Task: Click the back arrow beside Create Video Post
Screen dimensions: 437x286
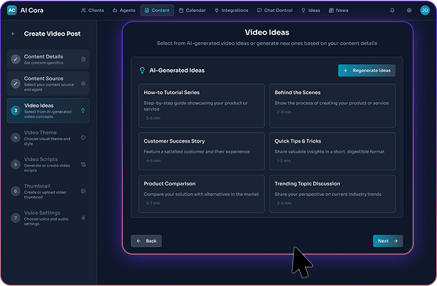Action: point(13,34)
